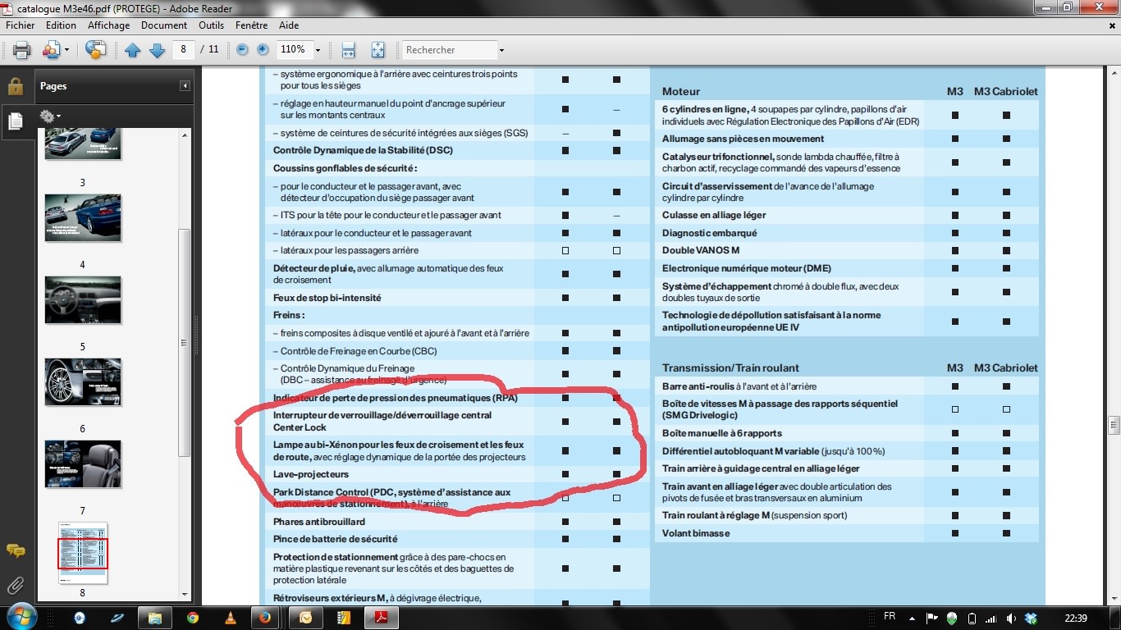The width and height of the screenshot is (1121, 630).
Task: Open the Windows Start button
Action: (x=21, y=617)
